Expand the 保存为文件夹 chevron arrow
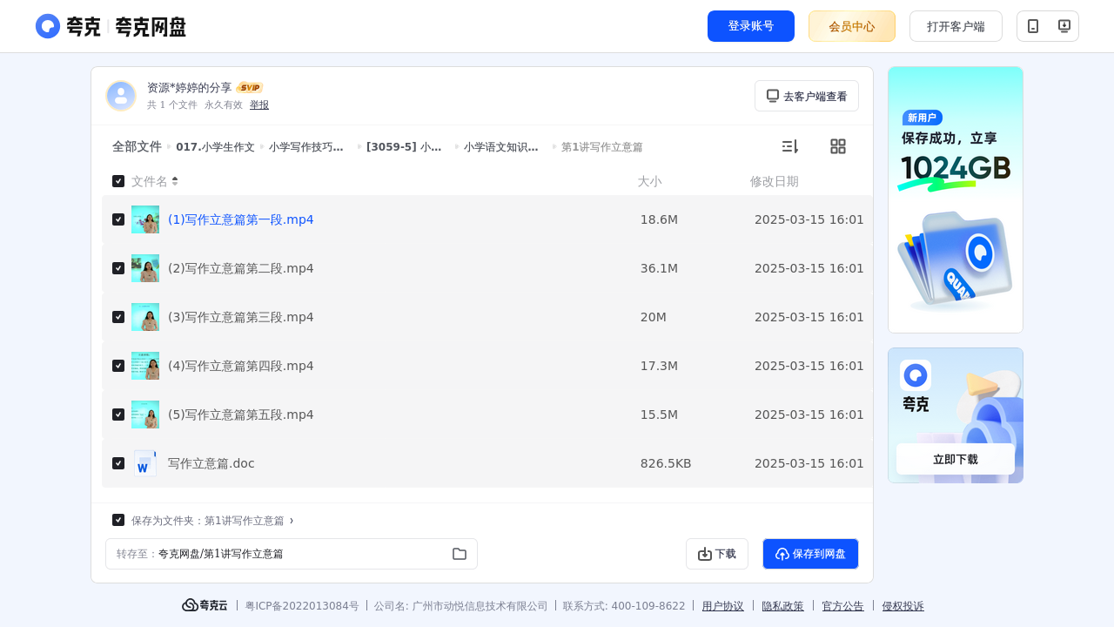The height and width of the screenshot is (627, 1114). (x=292, y=520)
